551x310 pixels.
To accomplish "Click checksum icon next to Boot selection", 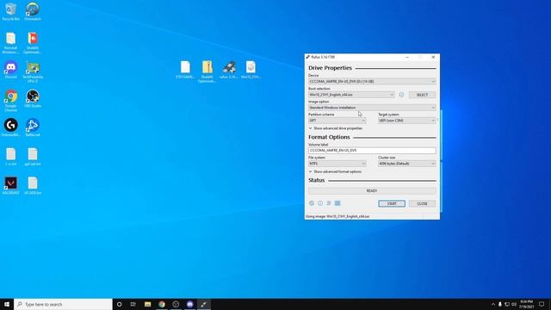I will pos(401,95).
